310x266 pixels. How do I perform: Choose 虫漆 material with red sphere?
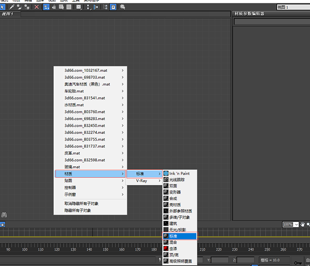click(180, 249)
